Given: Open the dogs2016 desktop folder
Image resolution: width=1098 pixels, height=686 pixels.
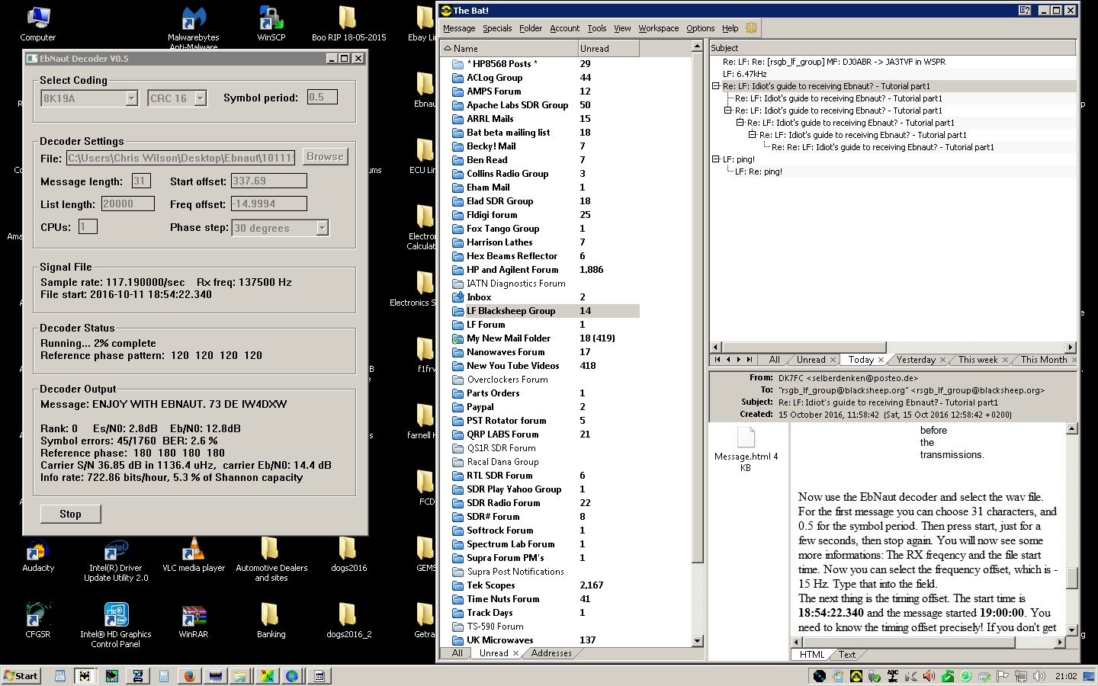Looking at the screenshot, I should (348, 555).
